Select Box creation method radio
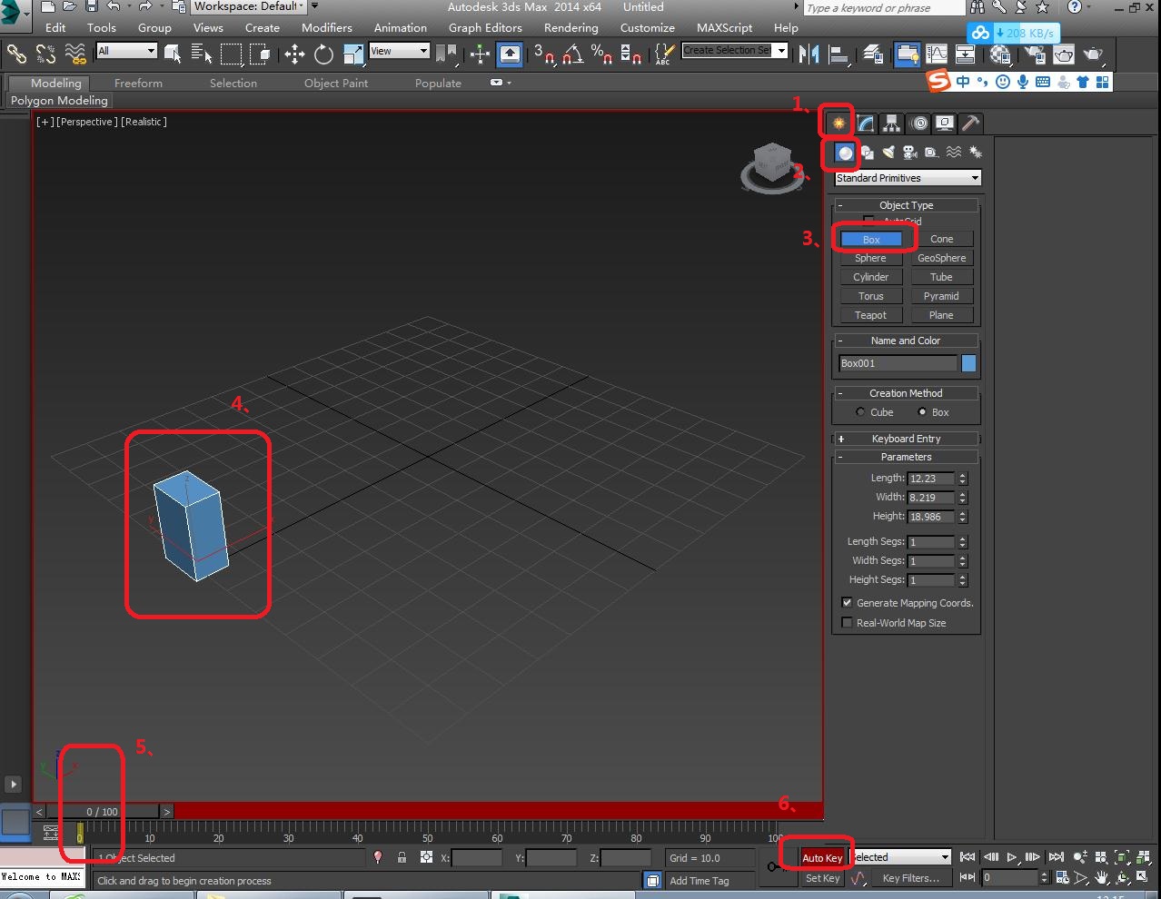1161x899 pixels. click(x=922, y=412)
